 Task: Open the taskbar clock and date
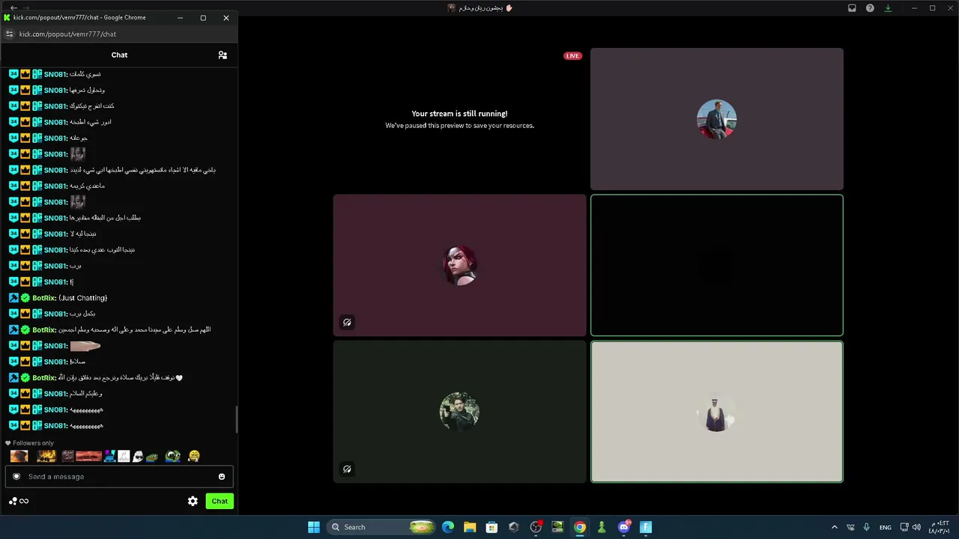[940, 527]
